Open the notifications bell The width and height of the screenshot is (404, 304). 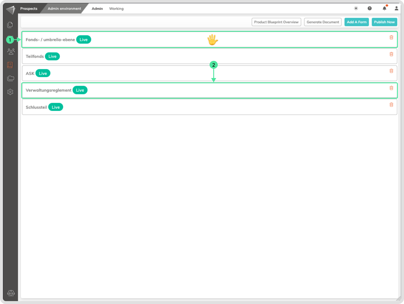(384, 8)
